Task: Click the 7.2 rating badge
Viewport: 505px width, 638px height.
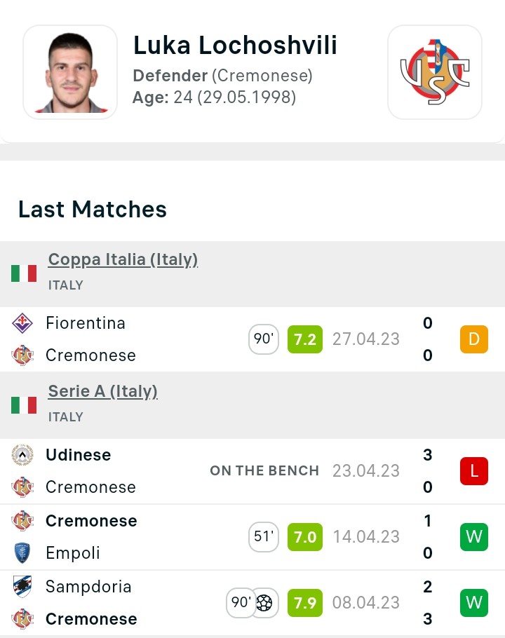Action: click(x=305, y=340)
